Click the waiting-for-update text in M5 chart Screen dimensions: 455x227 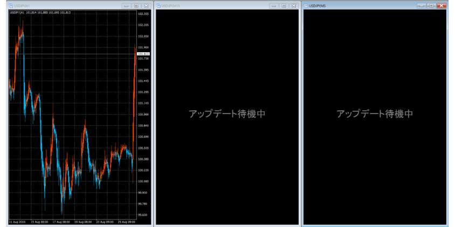(375, 114)
